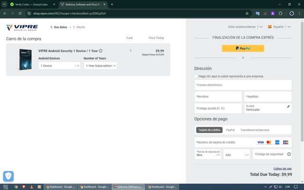View site information icon in address bar
The image size is (304, 190).
click(29, 13)
